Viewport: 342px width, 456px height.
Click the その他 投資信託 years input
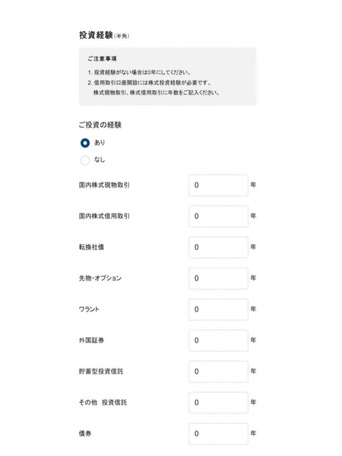click(218, 403)
